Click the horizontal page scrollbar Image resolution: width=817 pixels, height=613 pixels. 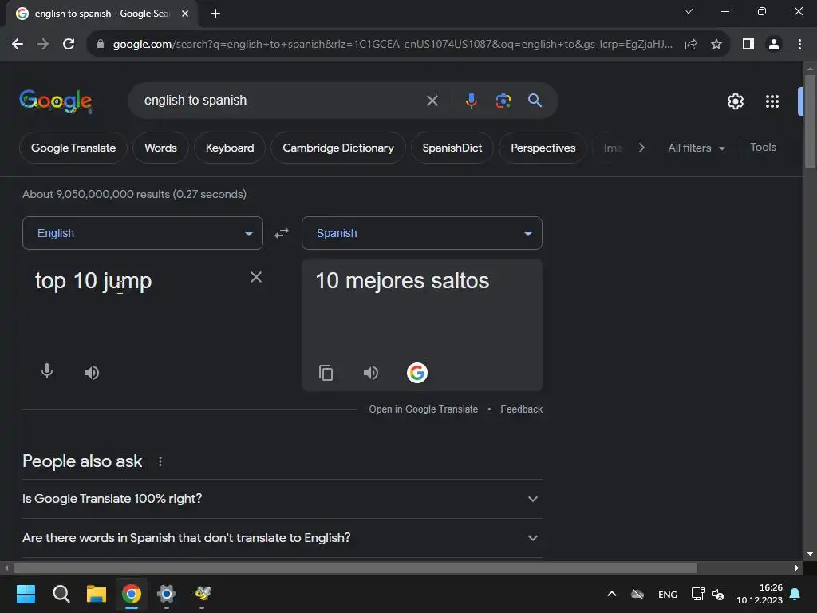click(355, 568)
